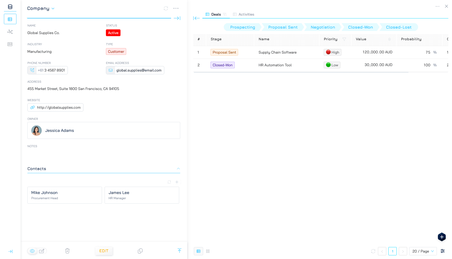
Task: Open owner Jessica Adams card
Action: point(104,131)
